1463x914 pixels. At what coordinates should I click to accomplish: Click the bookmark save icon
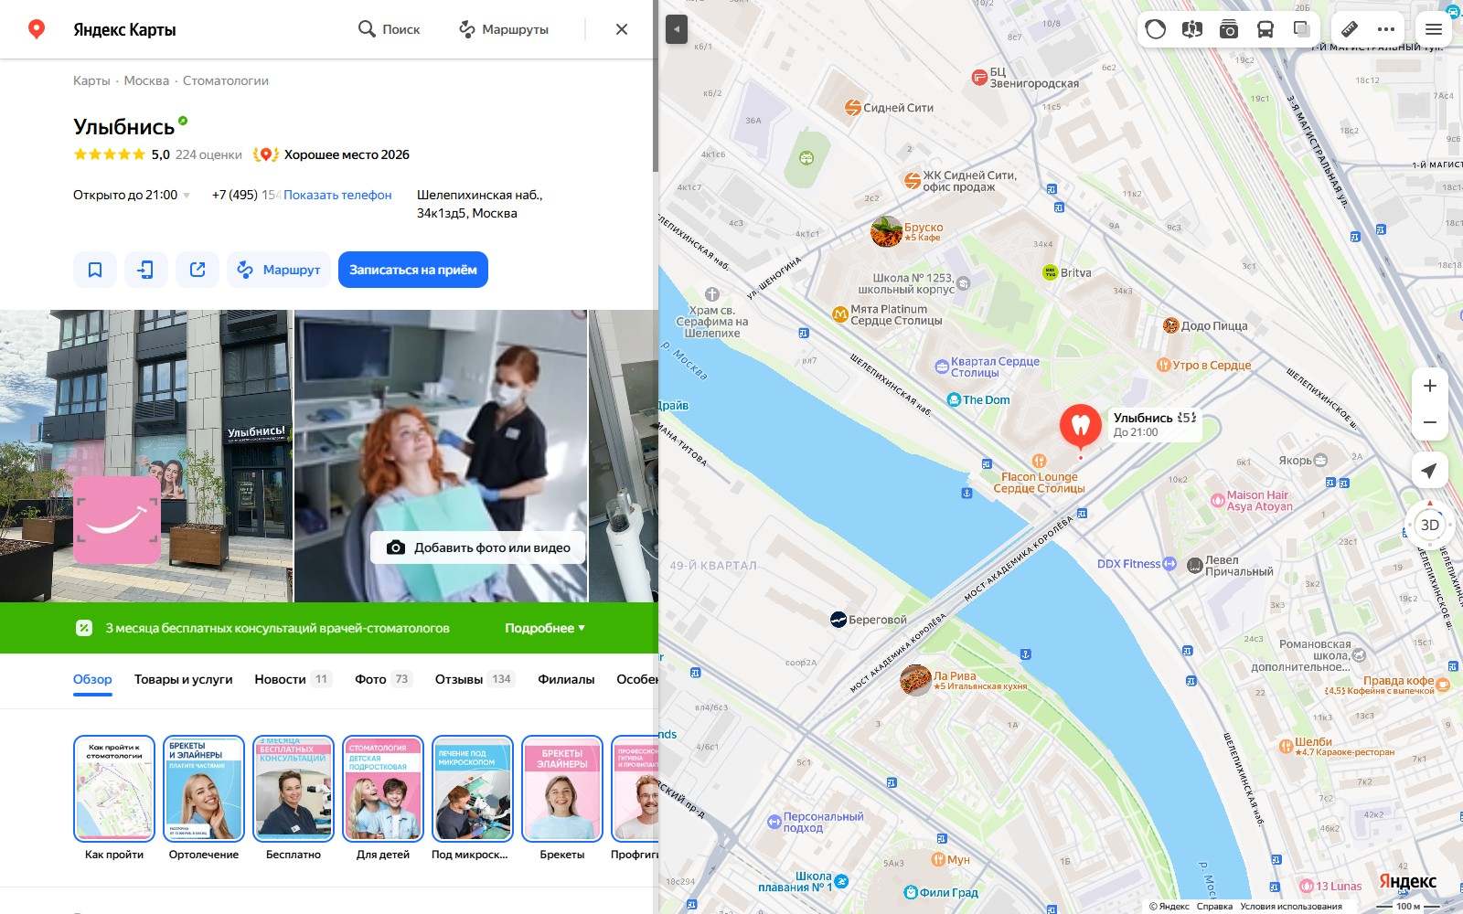pyautogui.click(x=95, y=270)
